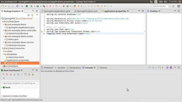Click the Boot Dashboard add target green icon

[33, 74]
